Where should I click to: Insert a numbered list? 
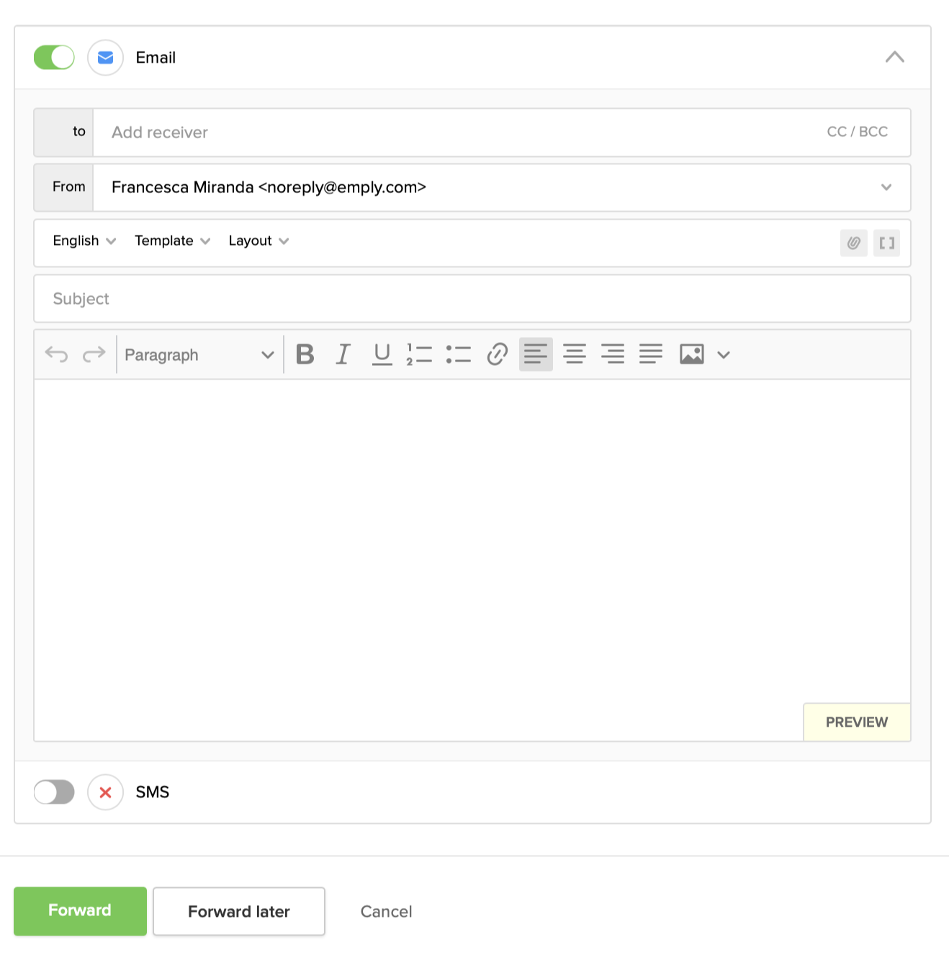click(x=419, y=354)
